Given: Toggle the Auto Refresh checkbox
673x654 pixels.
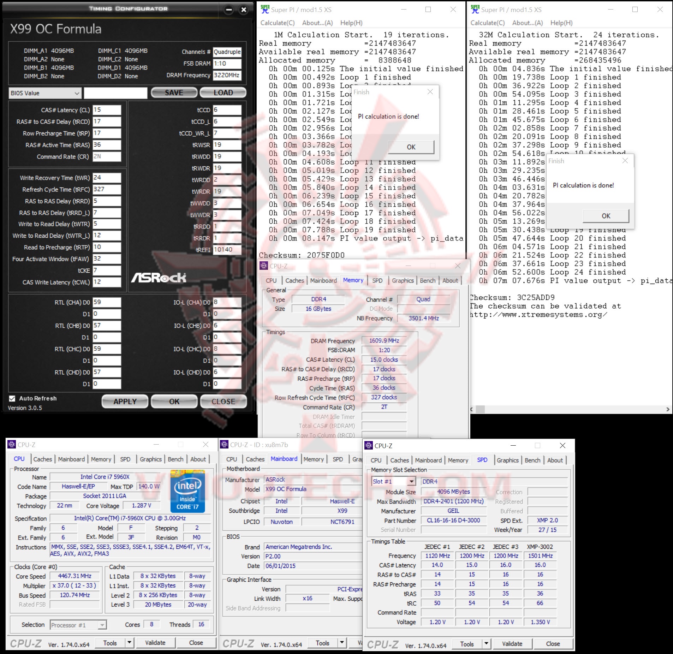Looking at the screenshot, I should [x=12, y=398].
